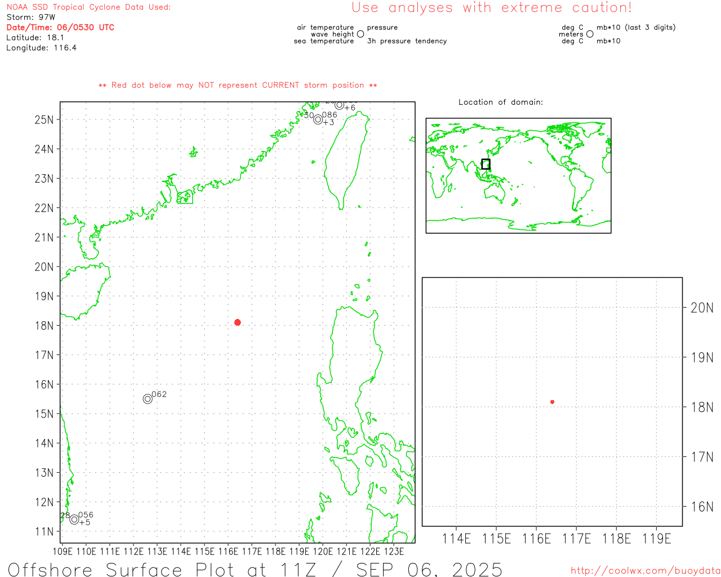The image size is (721, 577).
Task: Click the 'Latitude: 18.1' text
Action: [35, 38]
